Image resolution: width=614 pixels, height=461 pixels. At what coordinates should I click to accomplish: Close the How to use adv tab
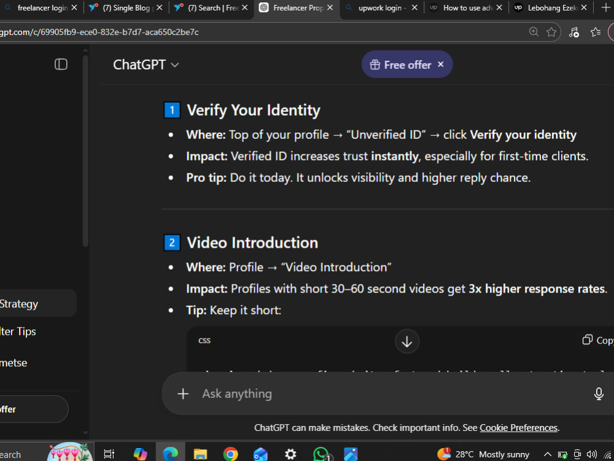point(499,7)
